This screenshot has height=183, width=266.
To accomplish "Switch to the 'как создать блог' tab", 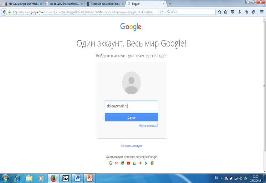I will pos(64,4).
